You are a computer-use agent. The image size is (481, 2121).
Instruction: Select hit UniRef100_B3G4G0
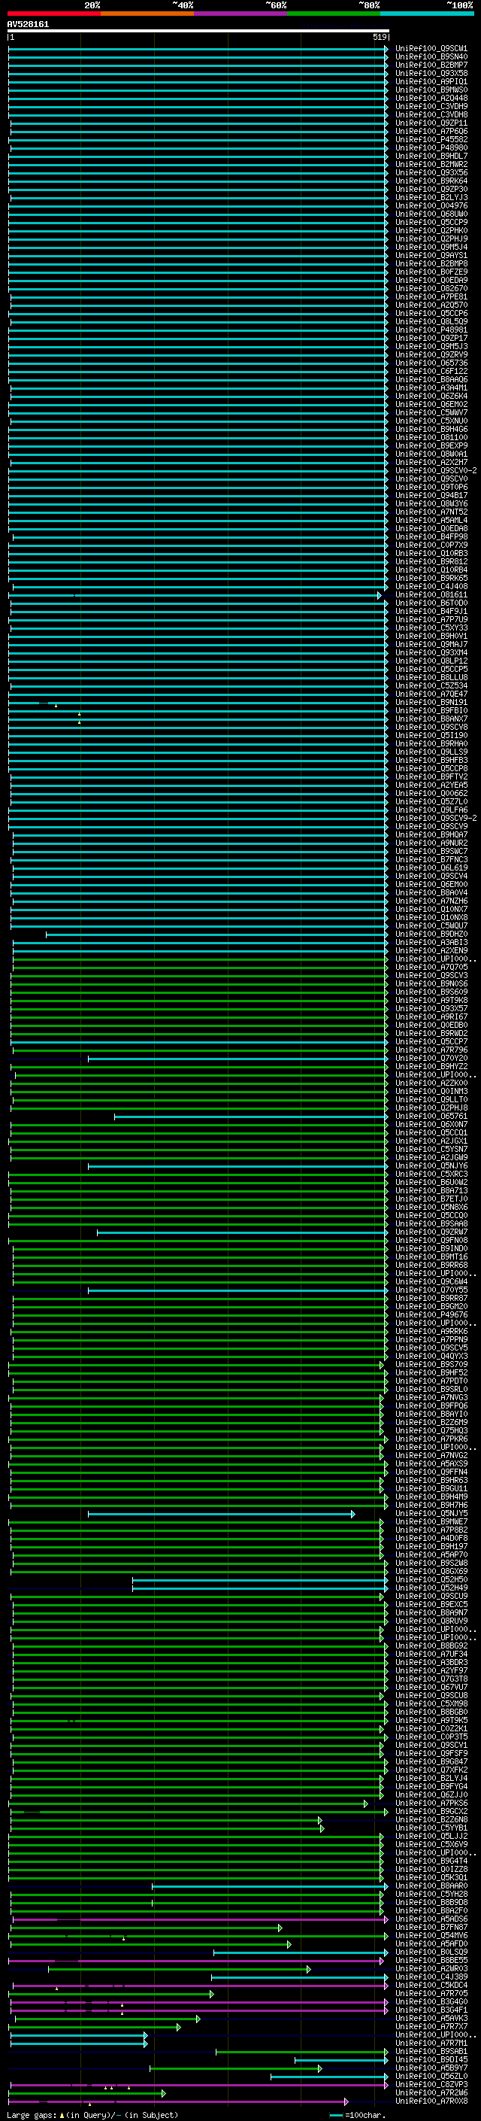tap(431, 2001)
